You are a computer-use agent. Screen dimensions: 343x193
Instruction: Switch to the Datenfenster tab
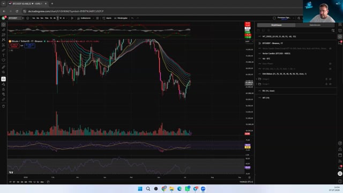[x=315, y=25]
